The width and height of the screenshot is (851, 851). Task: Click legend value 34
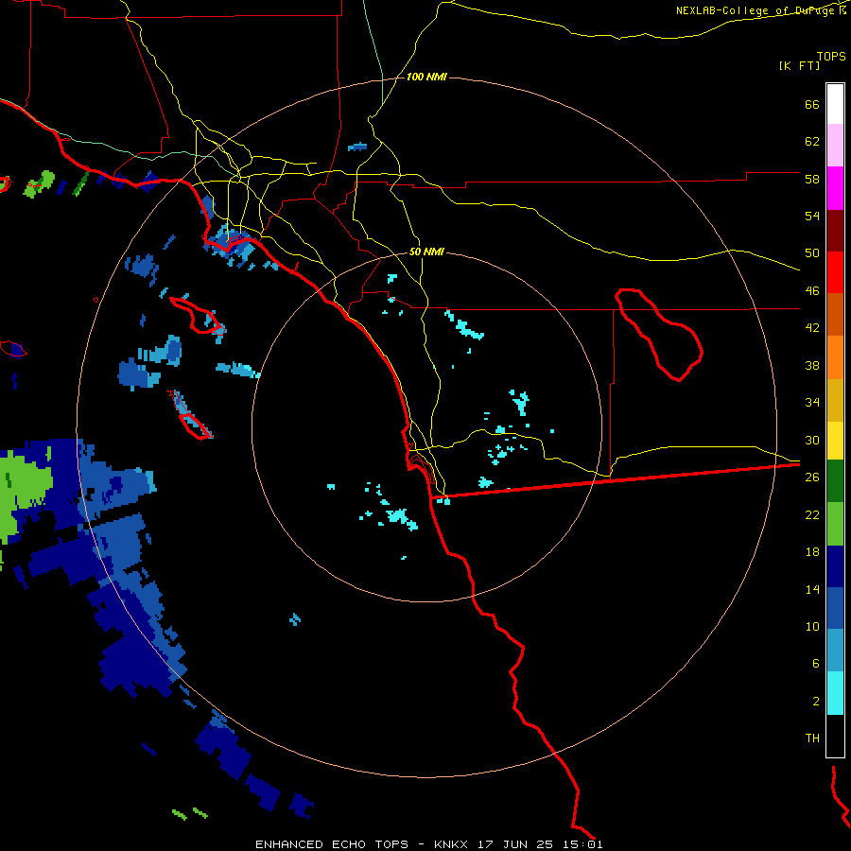click(x=812, y=403)
